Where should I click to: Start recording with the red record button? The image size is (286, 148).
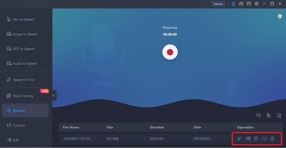point(170,52)
